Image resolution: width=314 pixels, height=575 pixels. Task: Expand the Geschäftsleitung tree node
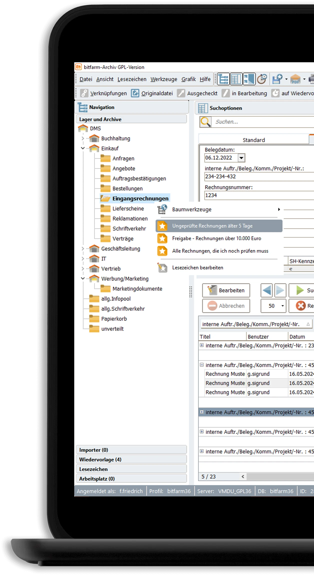[x=83, y=248]
